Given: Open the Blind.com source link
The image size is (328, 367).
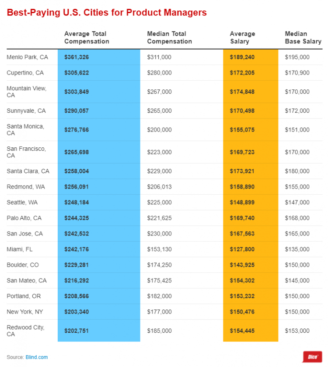Looking at the screenshot, I should point(37,357).
